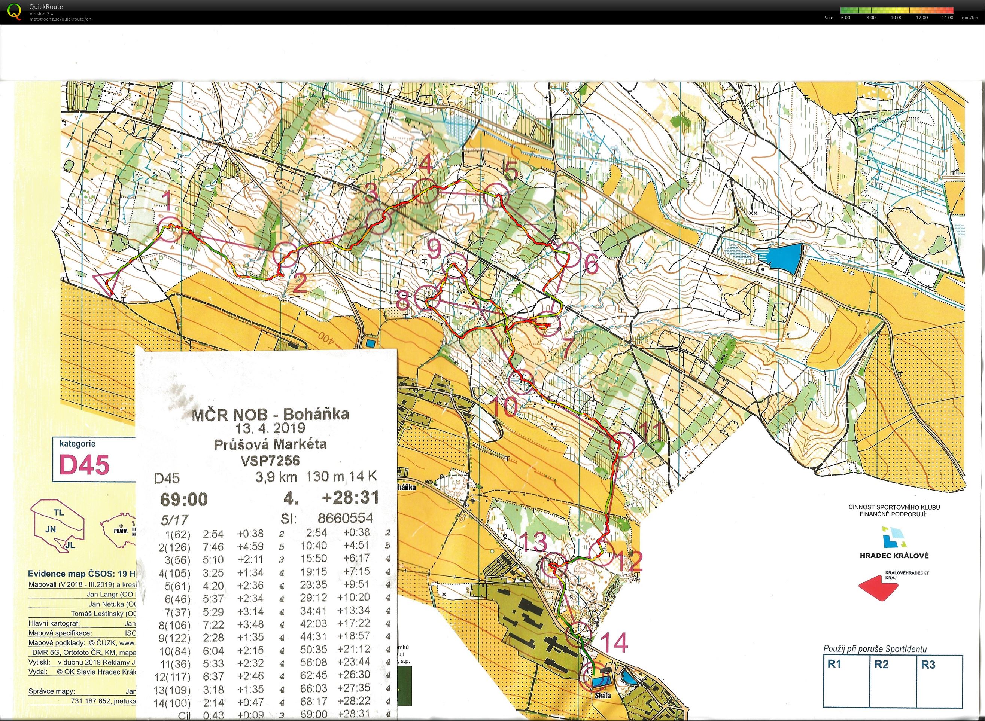Click control circle 3 on the map
985x721 pixels.
click(x=378, y=222)
